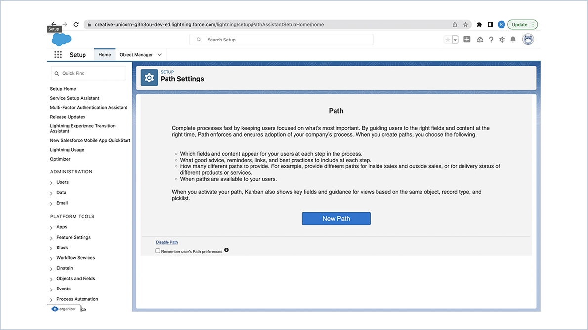Click the info icon beside Path preferences
The image size is (588, 330).
tap(226, 250)
